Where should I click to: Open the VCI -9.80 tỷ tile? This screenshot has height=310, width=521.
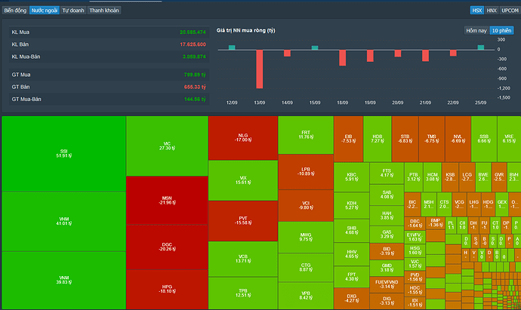point(306,205)
